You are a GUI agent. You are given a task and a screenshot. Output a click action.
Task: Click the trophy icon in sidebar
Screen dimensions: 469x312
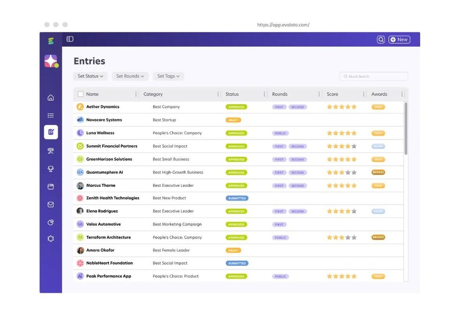click(x=51, y=169)
